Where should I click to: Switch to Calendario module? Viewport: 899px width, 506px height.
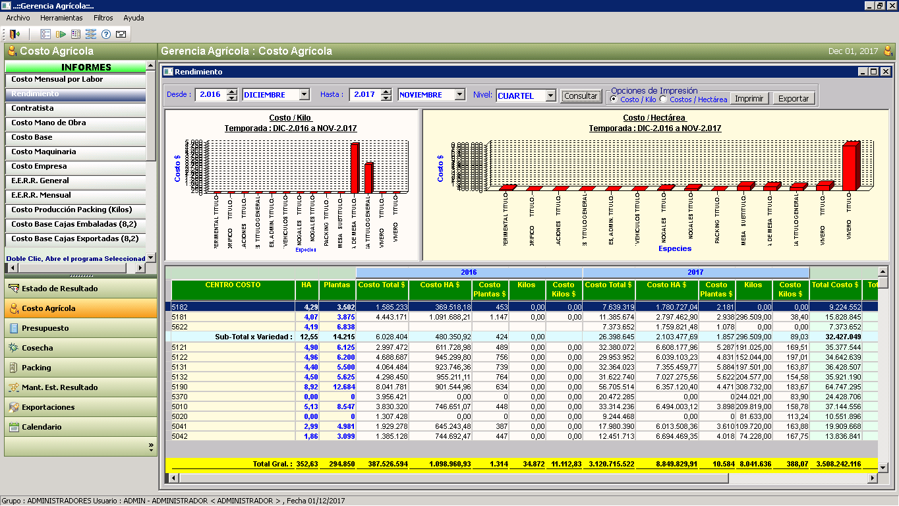tap(80, 427)
